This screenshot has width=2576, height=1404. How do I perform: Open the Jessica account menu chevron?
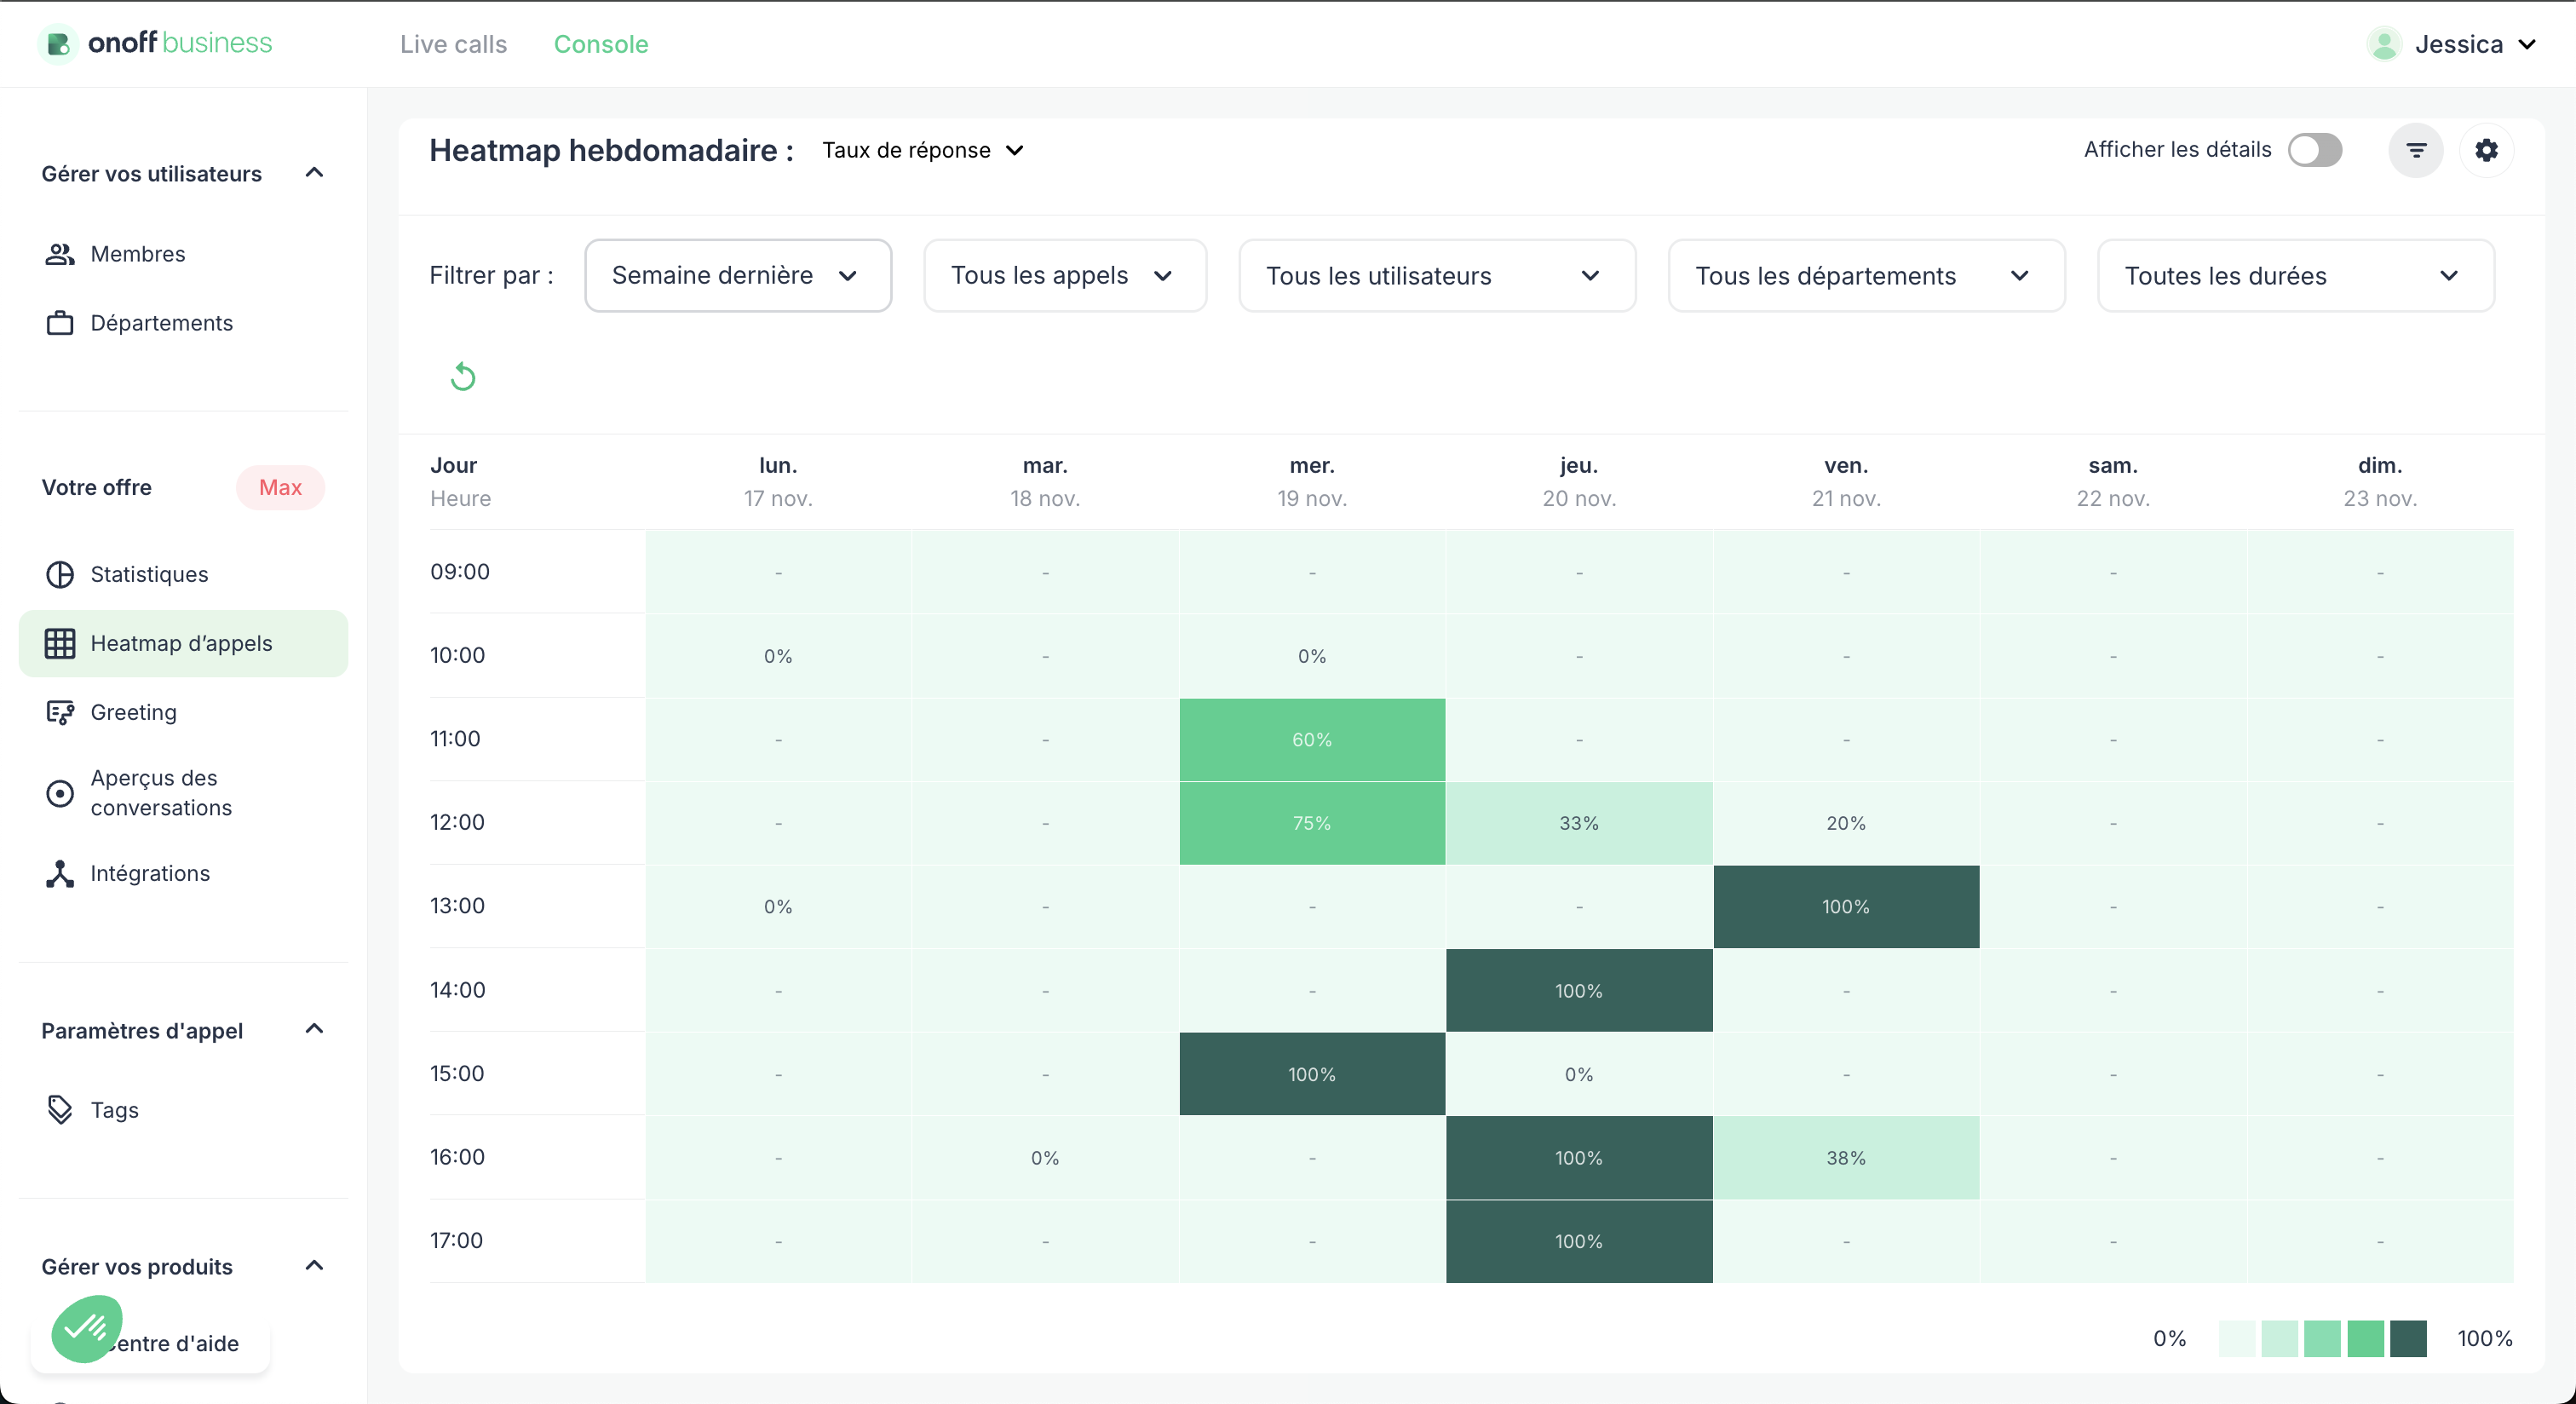(x=2526, y=44)
